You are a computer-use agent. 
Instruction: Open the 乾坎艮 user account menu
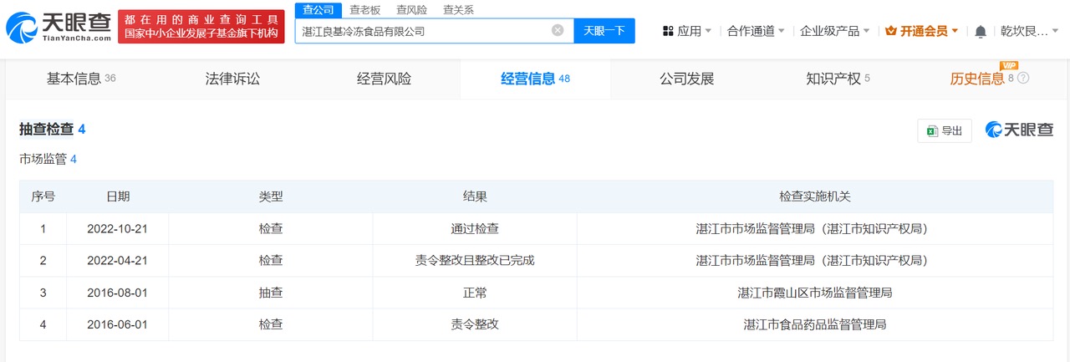pos(1029,31)
